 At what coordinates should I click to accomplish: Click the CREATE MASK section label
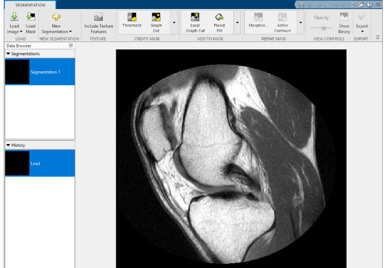(147, 39)
